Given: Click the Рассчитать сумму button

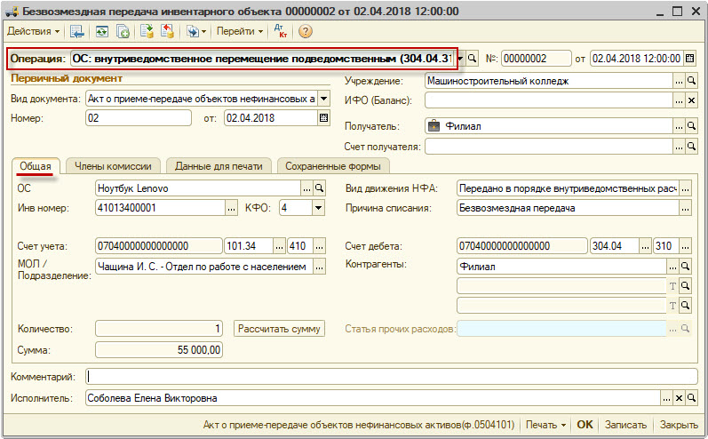Looking at the screenshot, I should pos(279,329).
